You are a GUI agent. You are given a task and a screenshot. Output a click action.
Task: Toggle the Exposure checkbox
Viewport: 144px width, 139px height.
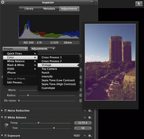[5, 136]
